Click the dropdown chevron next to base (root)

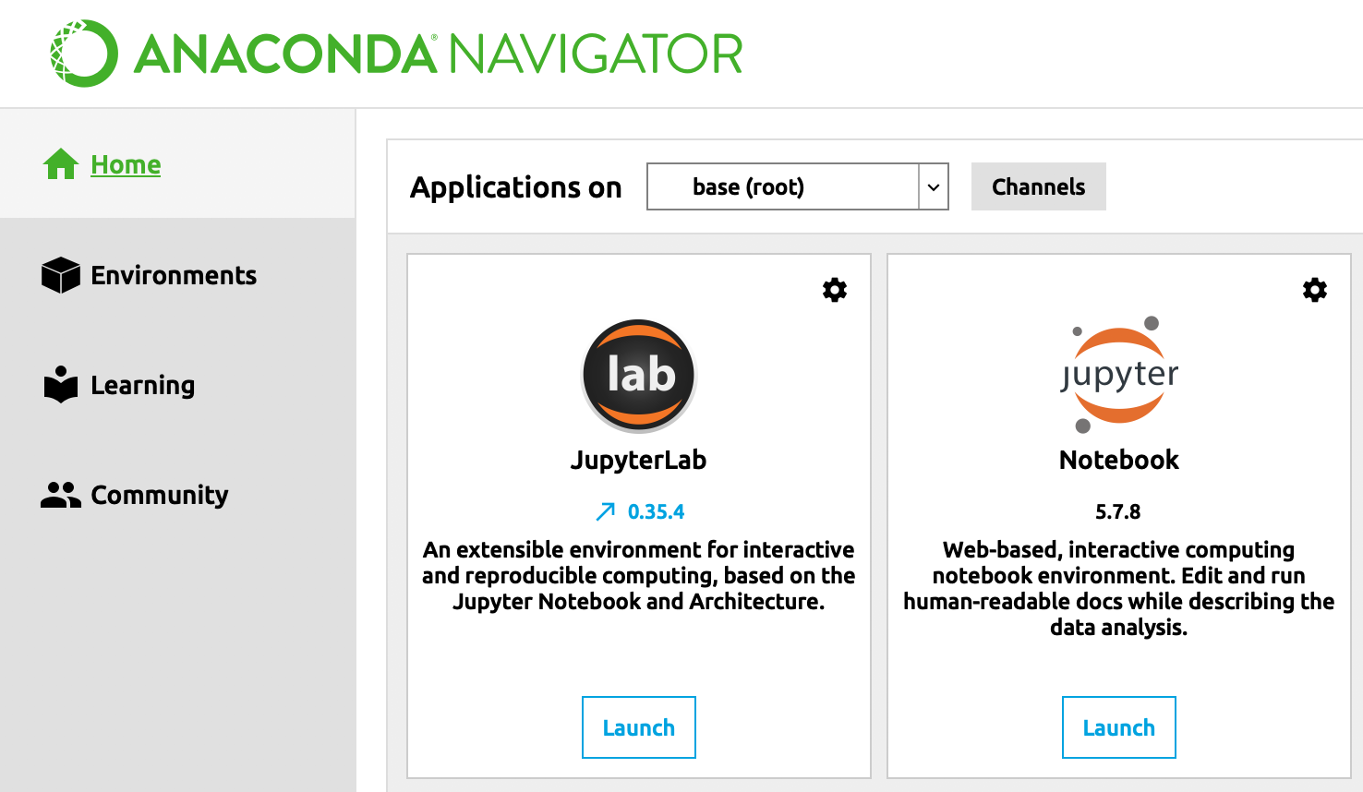click(x=936, y=186)
